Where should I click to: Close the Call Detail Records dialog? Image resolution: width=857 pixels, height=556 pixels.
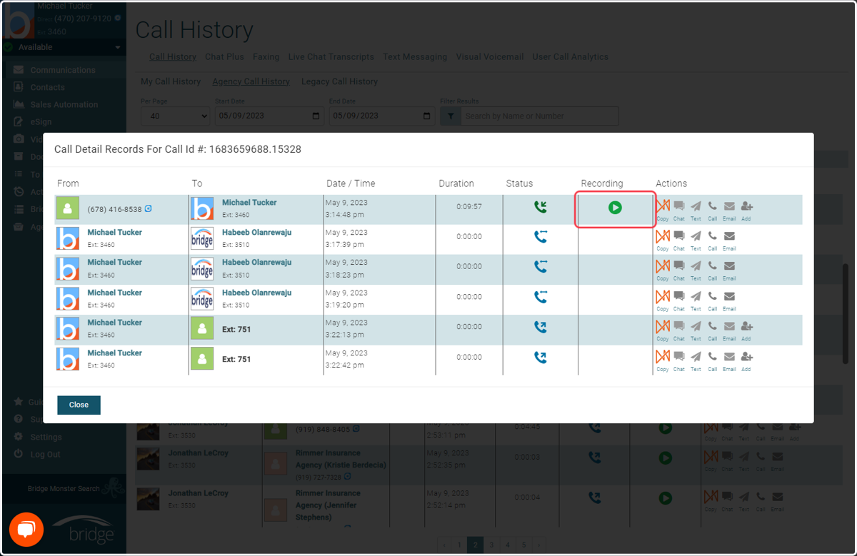coord(79,405)
